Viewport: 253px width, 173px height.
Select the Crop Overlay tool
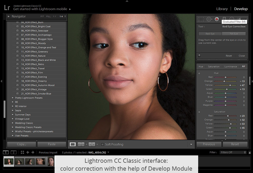(x=201, y=19)
